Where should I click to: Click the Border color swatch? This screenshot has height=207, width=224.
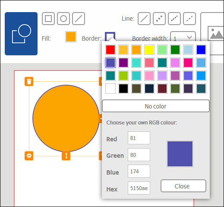click(x=110, y=37)
